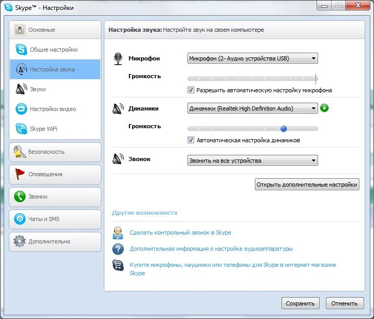Click the speaker icon beside Звуки

pyautogui.click(x=21, y=89)
